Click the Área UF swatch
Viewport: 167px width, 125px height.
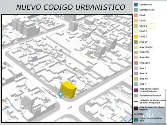tap(136, 73)
